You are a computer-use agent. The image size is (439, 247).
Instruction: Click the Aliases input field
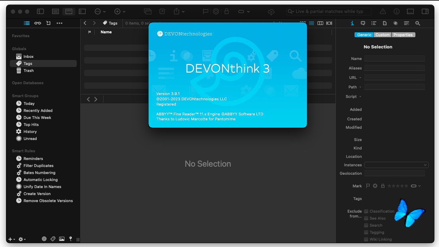tap(395, 68)
